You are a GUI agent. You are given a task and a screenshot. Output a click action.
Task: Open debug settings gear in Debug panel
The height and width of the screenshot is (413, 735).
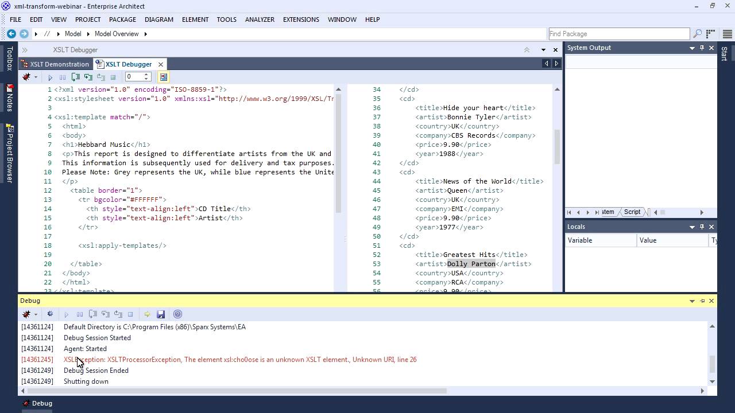click(x=50, y=314)
